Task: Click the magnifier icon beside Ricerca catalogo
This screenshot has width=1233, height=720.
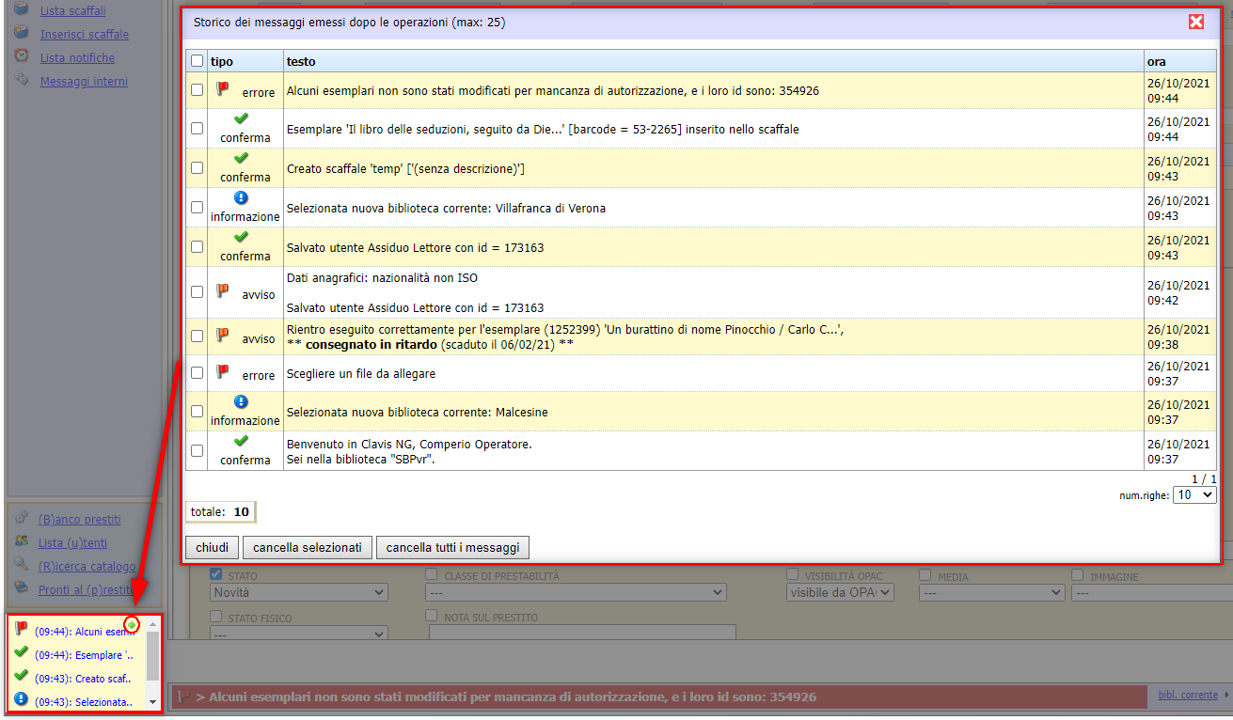Action: [x=22, y=565]
